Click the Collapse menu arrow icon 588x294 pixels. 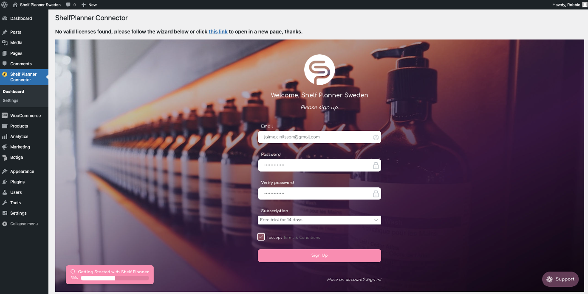point(5,224)
